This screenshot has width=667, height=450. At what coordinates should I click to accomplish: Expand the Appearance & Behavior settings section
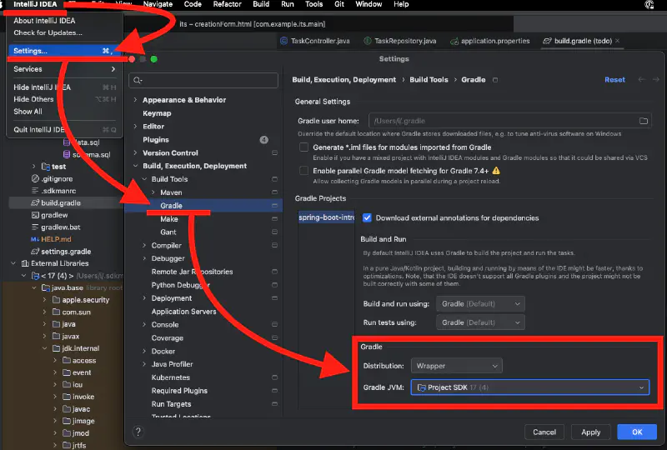pyautogui.click(x=135, y=100)
